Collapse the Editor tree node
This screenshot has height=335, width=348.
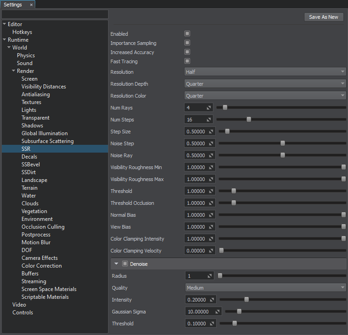[x=4, y=24]
